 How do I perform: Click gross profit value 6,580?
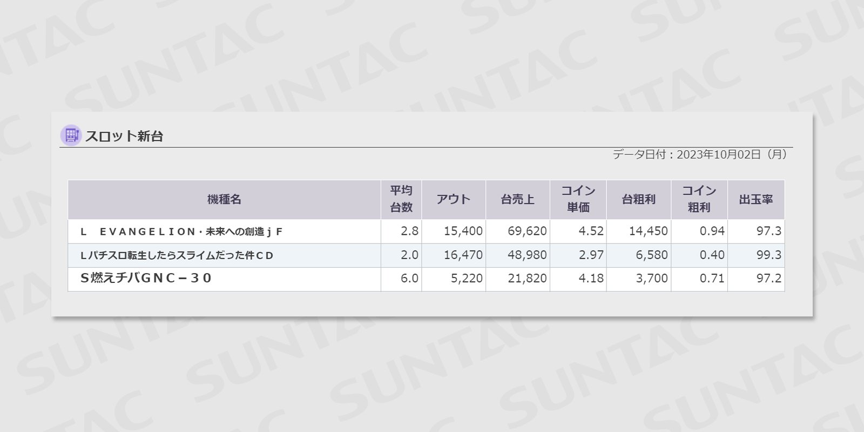click(652, 255)
